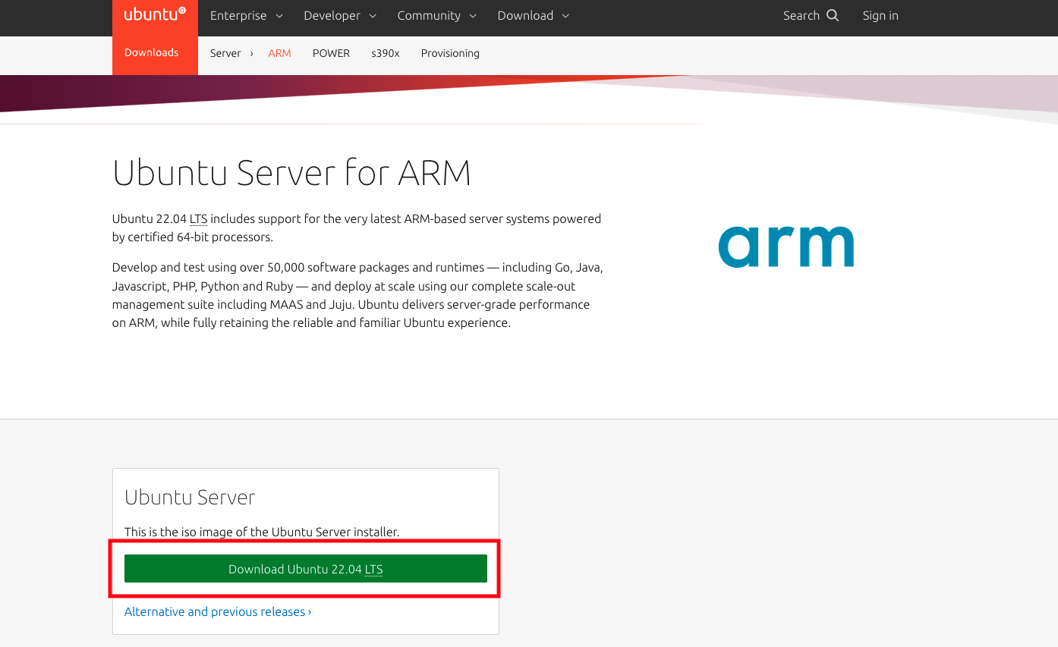
Task: Switch to the POWER tab
Action: click(x=331, y=53)
